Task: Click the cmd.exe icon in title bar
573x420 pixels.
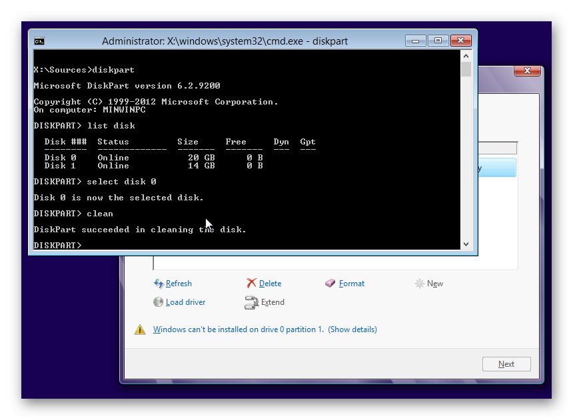Action: tap(39, 41)
